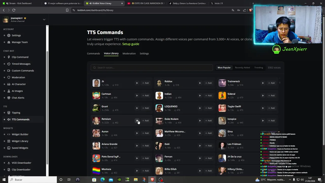Image resolution: width=325 pixels, height=183 pixels.
Task: Switch to the Commands tab
Action: point(93,53)
